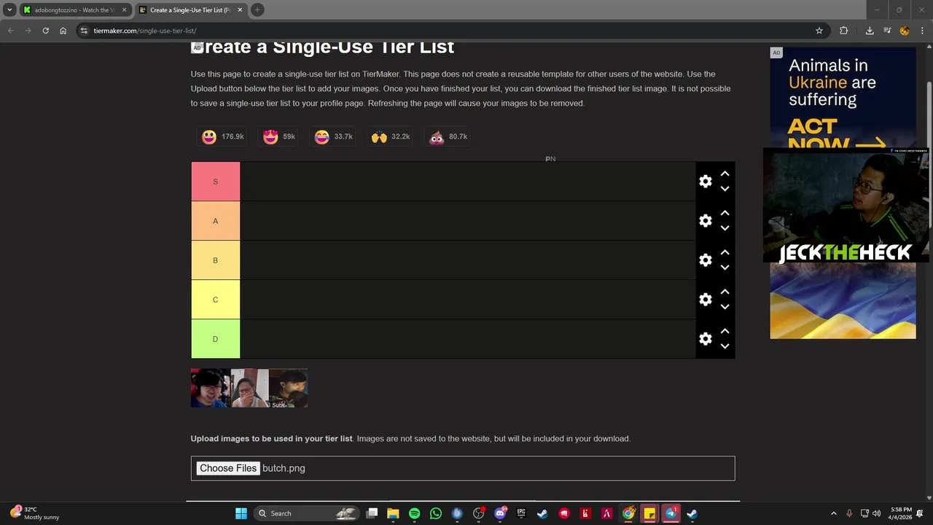
Task: Select the orange A tier label
Action: [215, 221]
